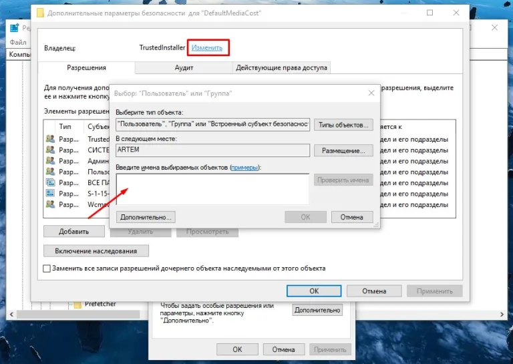Viewport: 513px width, 364px height.
Task: Open the Дополнительно search options in selection dialog
Action: 146,217
